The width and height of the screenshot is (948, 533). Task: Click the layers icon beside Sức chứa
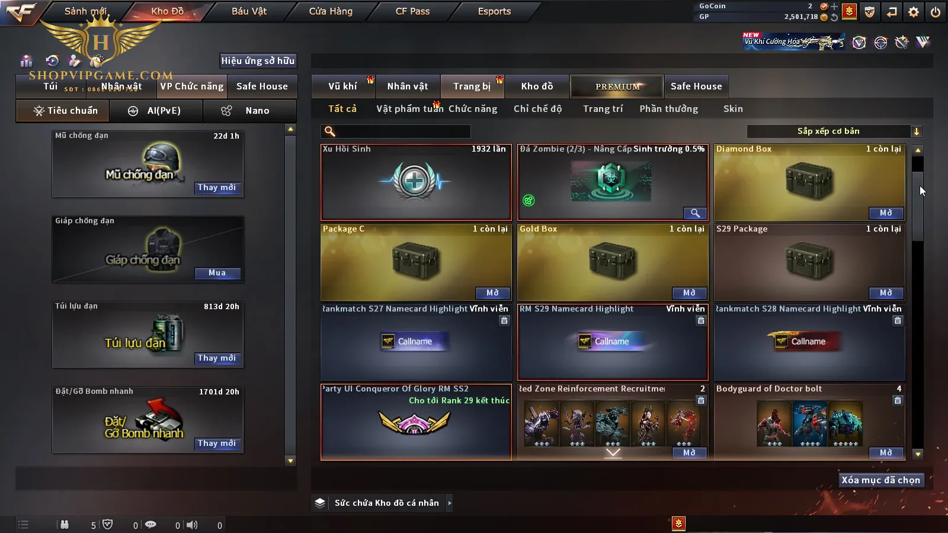pos(320,503)
